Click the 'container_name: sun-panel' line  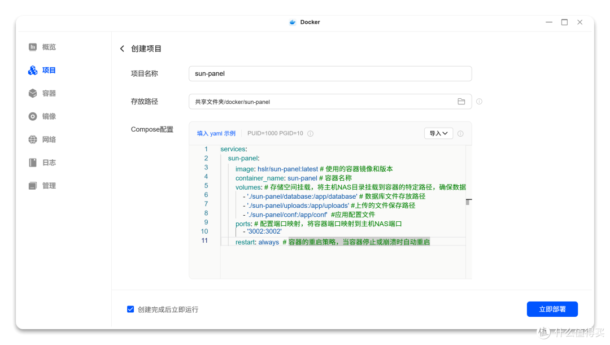click(x=293, y=178)
